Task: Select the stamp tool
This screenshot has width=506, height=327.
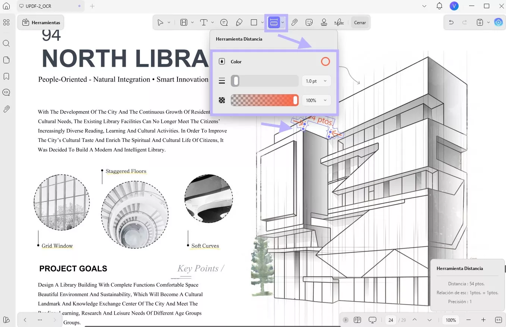Action: pos(324,22)
